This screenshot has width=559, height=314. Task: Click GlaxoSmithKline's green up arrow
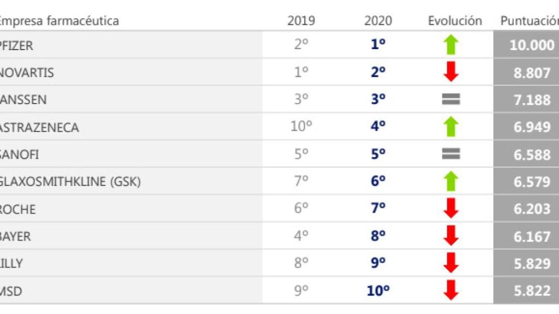451,181
